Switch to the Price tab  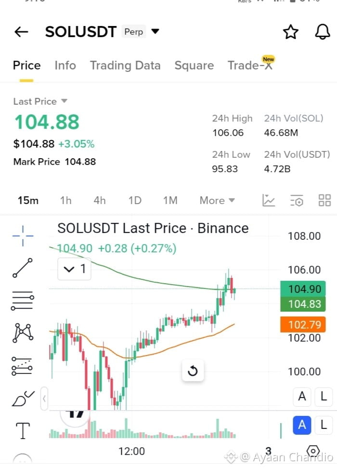click(26, 65)
